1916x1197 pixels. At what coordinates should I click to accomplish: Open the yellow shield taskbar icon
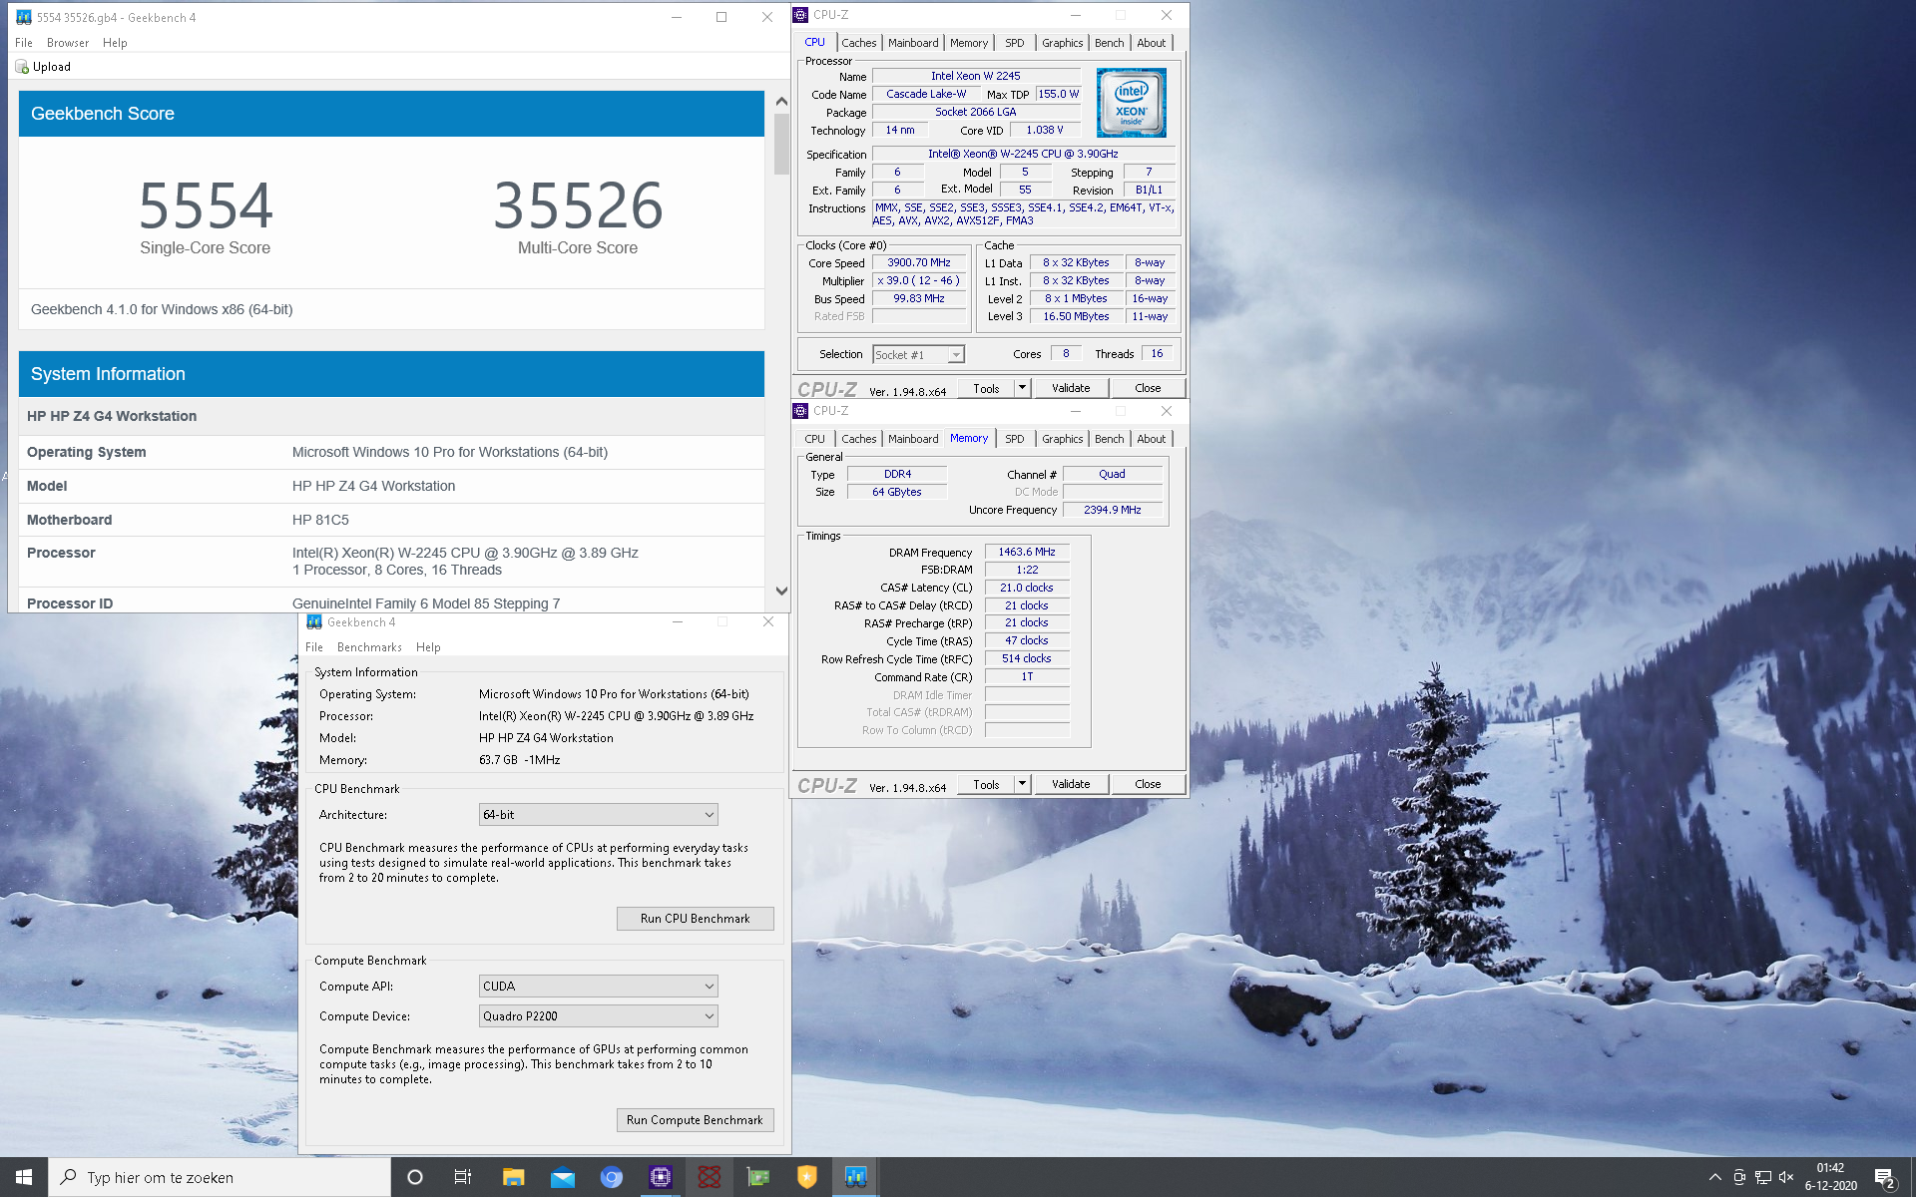coord(807,1177)
